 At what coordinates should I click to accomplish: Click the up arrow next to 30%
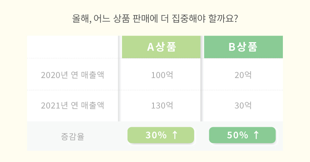click(175, 135)
